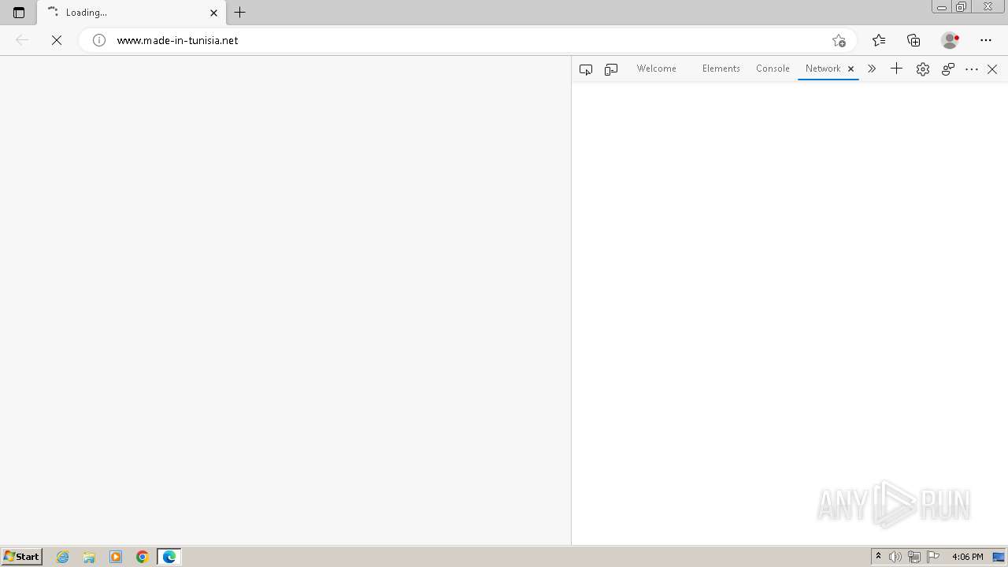Select Edge window in taskbar
The image size is (1008, 567).
[x=169, y=557]
